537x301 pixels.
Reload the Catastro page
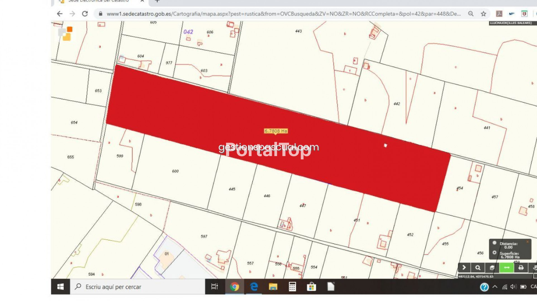pyautogui.click(x=85, y=14)
